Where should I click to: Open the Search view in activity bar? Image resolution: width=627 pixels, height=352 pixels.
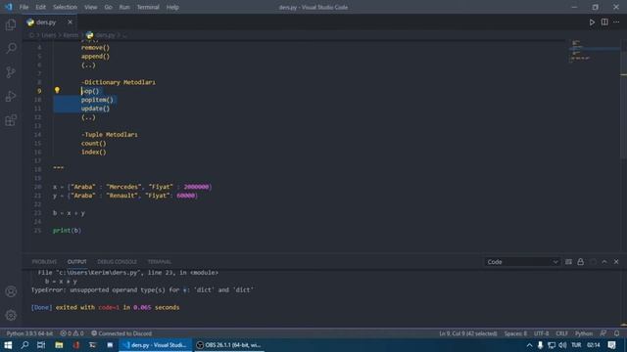click(x=11, y=48)
